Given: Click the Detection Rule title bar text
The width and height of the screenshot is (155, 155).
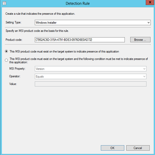Looking at the screenshot, I should coord(78,3).
